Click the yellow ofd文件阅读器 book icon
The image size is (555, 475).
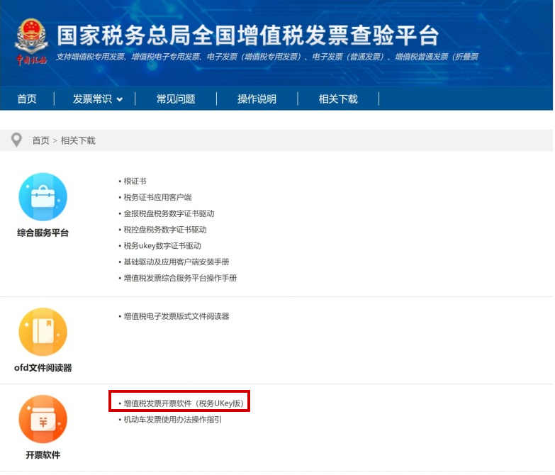(43, 332)
